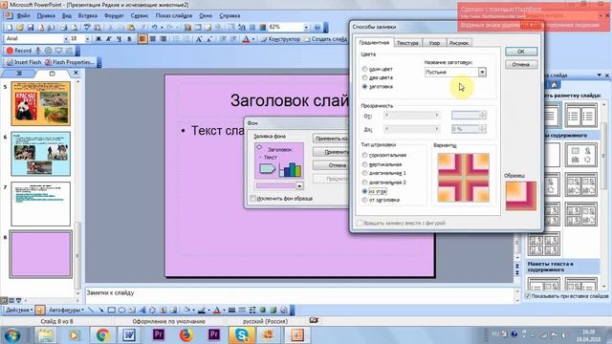
Task: Check 'Исключить фон образца' checkbox
Action: [252, 199]
